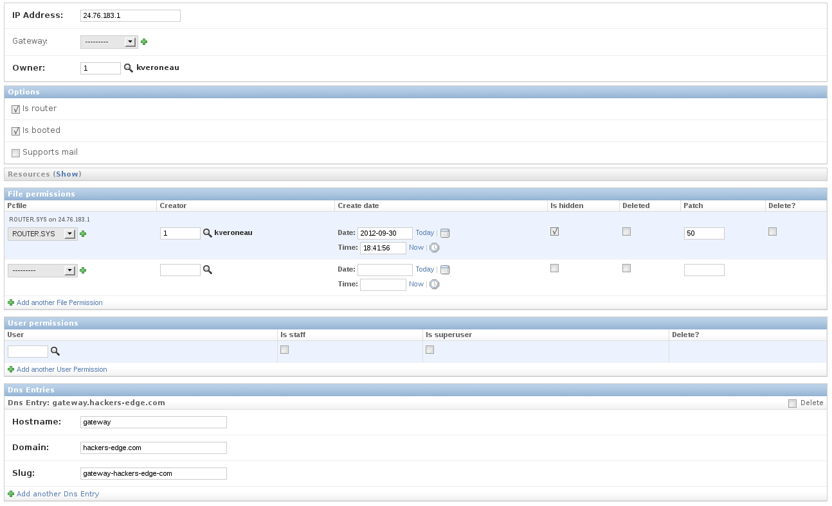
Task: Look up User in User permissions
Action: point(55,351)
